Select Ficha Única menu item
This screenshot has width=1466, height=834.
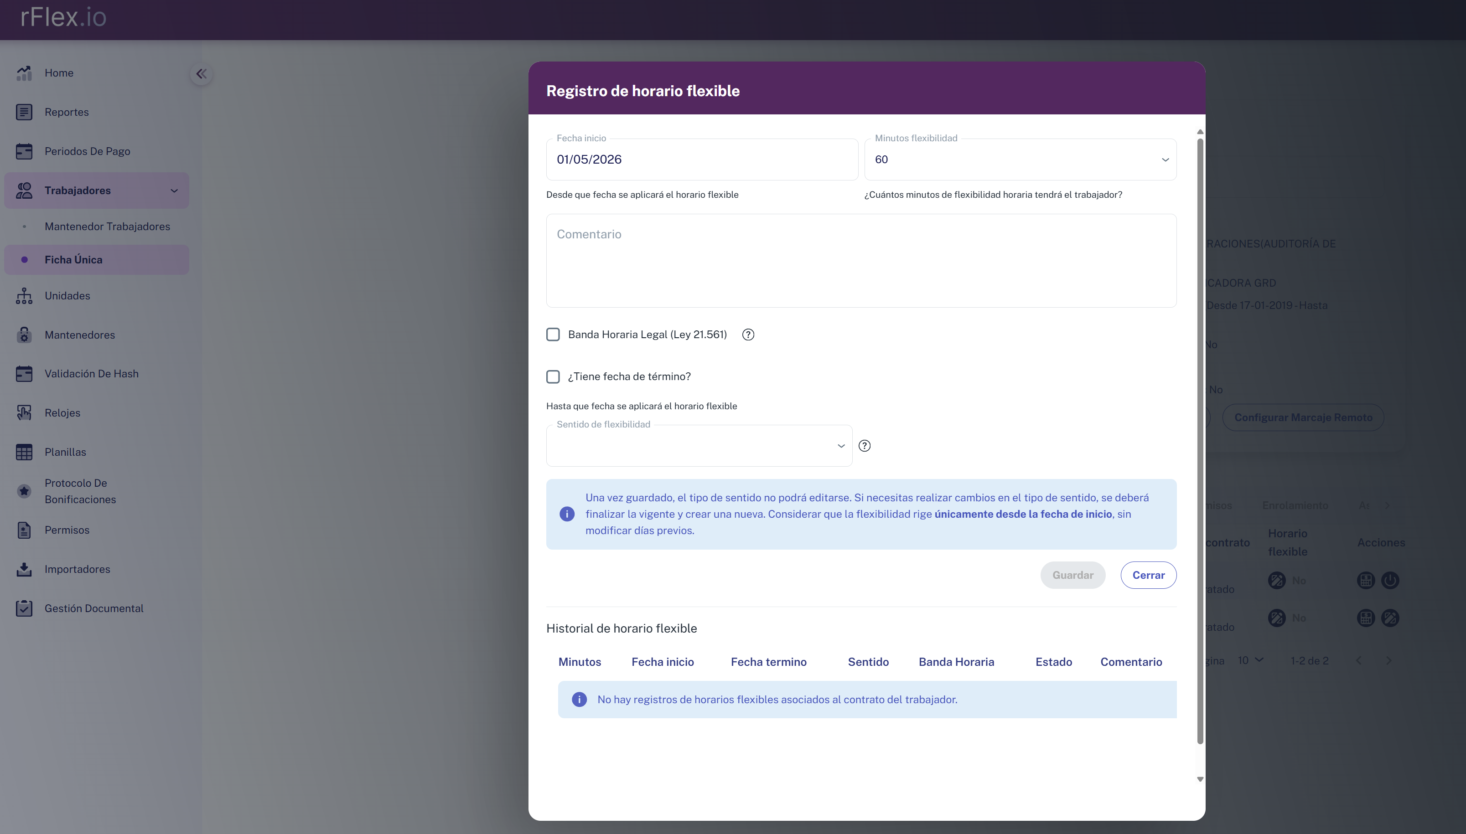point(73,259)
